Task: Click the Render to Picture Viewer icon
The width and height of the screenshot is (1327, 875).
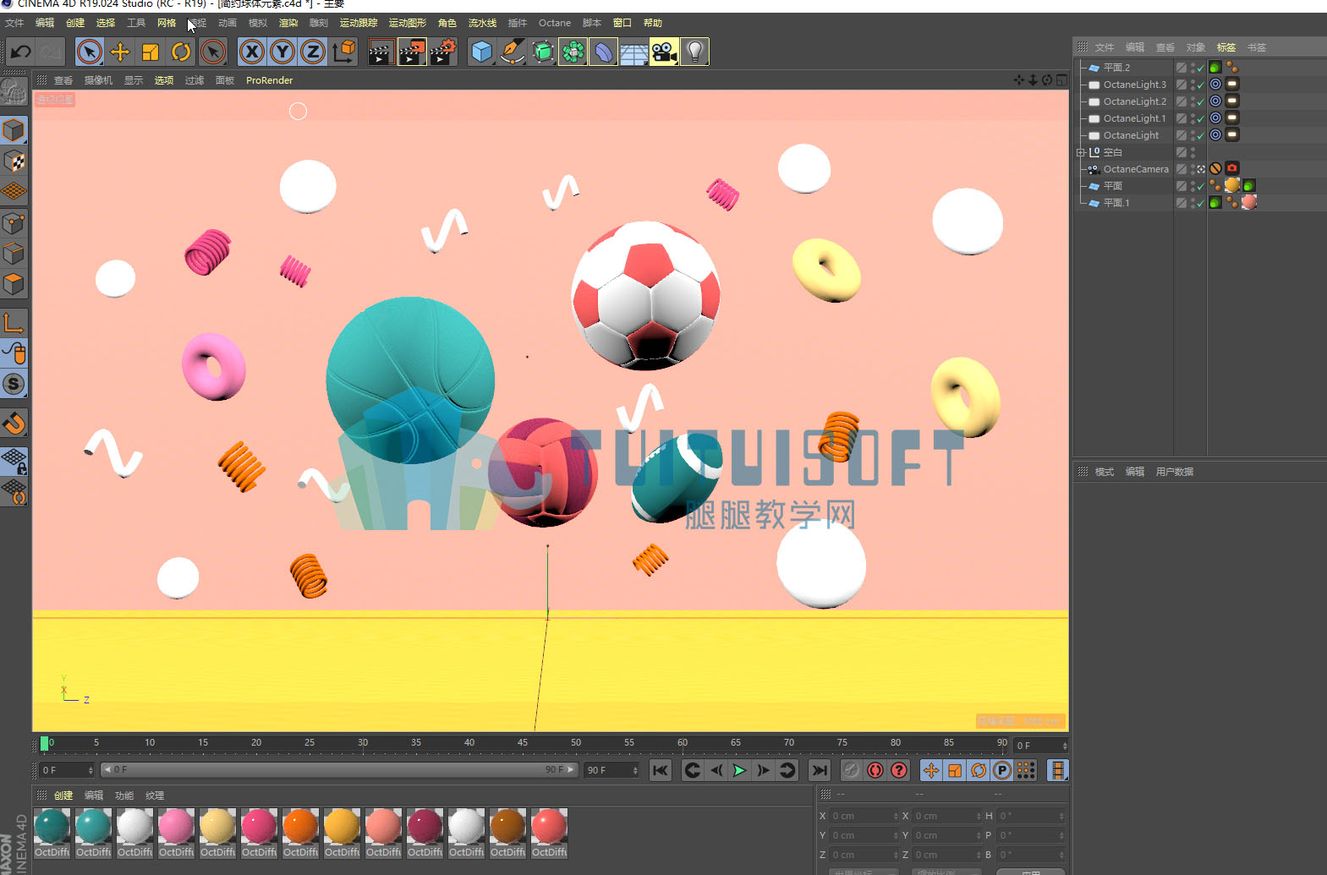Action: click(412, 52)
